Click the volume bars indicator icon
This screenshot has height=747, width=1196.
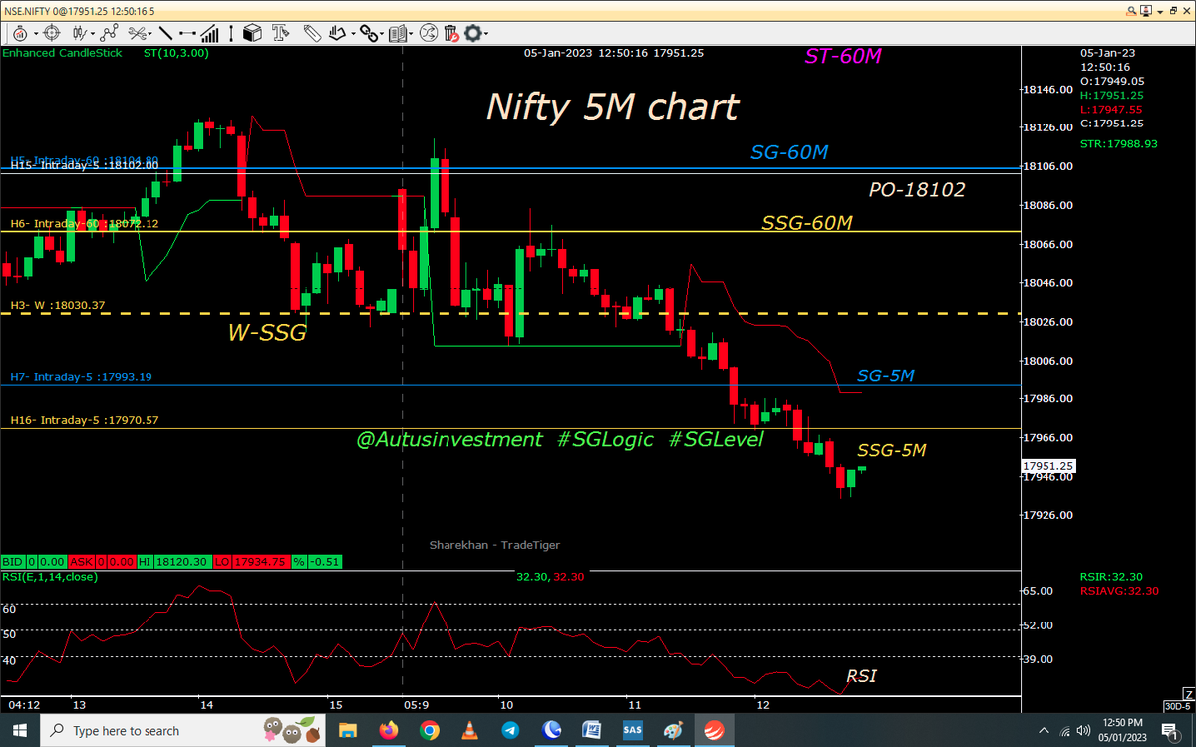point(209,33)
